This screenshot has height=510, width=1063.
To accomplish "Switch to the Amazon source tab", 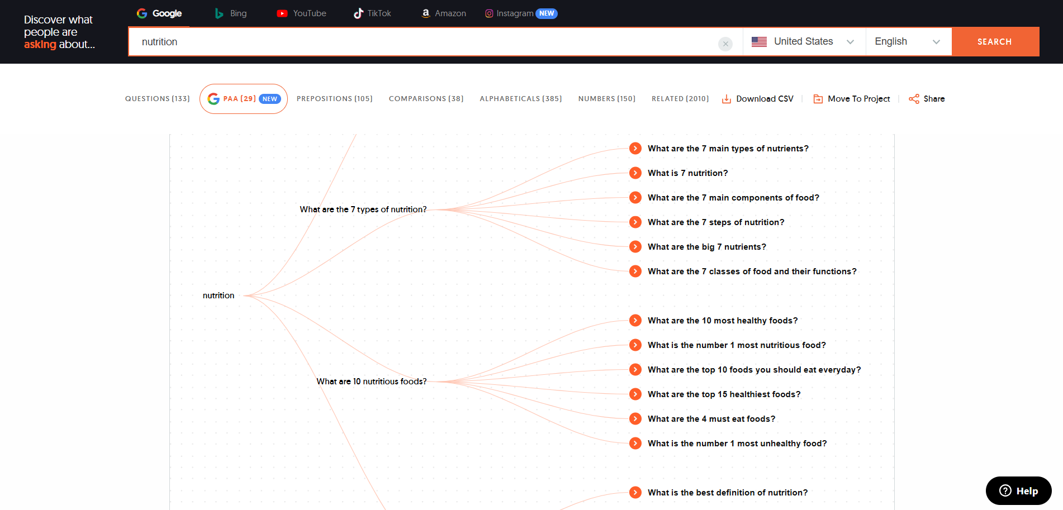I will 444,13.
